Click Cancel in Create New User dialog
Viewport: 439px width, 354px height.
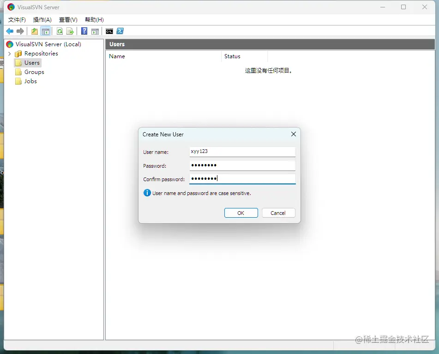point(278,213)
